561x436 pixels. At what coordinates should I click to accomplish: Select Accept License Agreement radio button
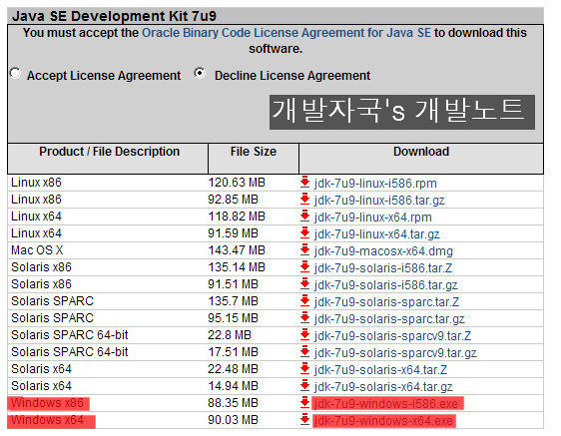[x=15, y=73]
